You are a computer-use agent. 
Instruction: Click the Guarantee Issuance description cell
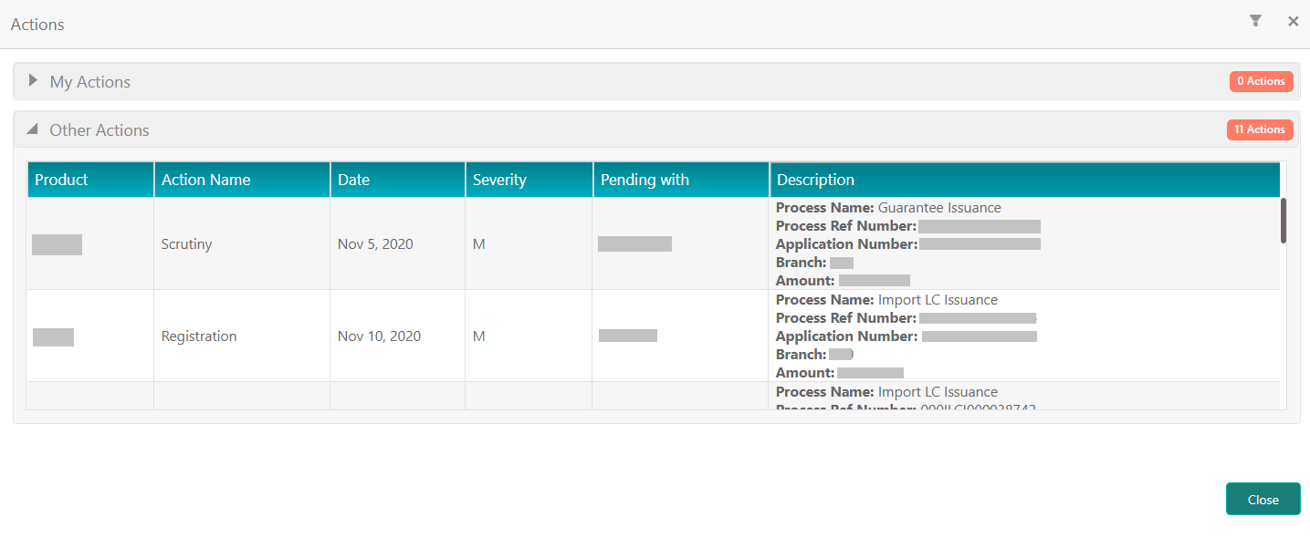(x=1024, y=244)
